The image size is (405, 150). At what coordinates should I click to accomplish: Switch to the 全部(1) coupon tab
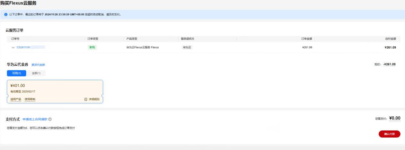[36, 73]
